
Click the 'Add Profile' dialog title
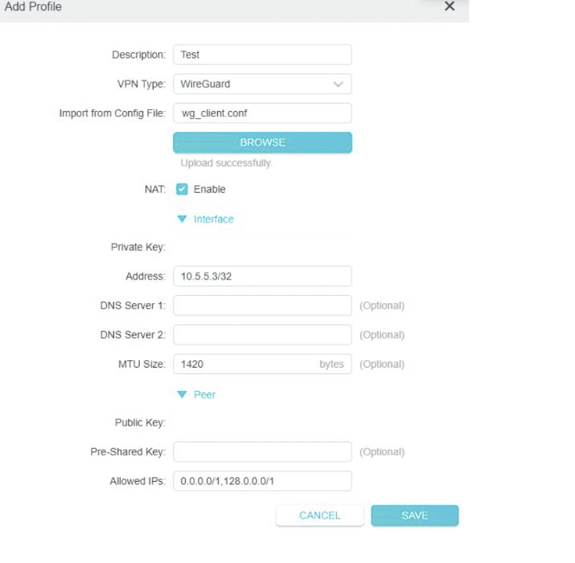click(x=33, y=6)
